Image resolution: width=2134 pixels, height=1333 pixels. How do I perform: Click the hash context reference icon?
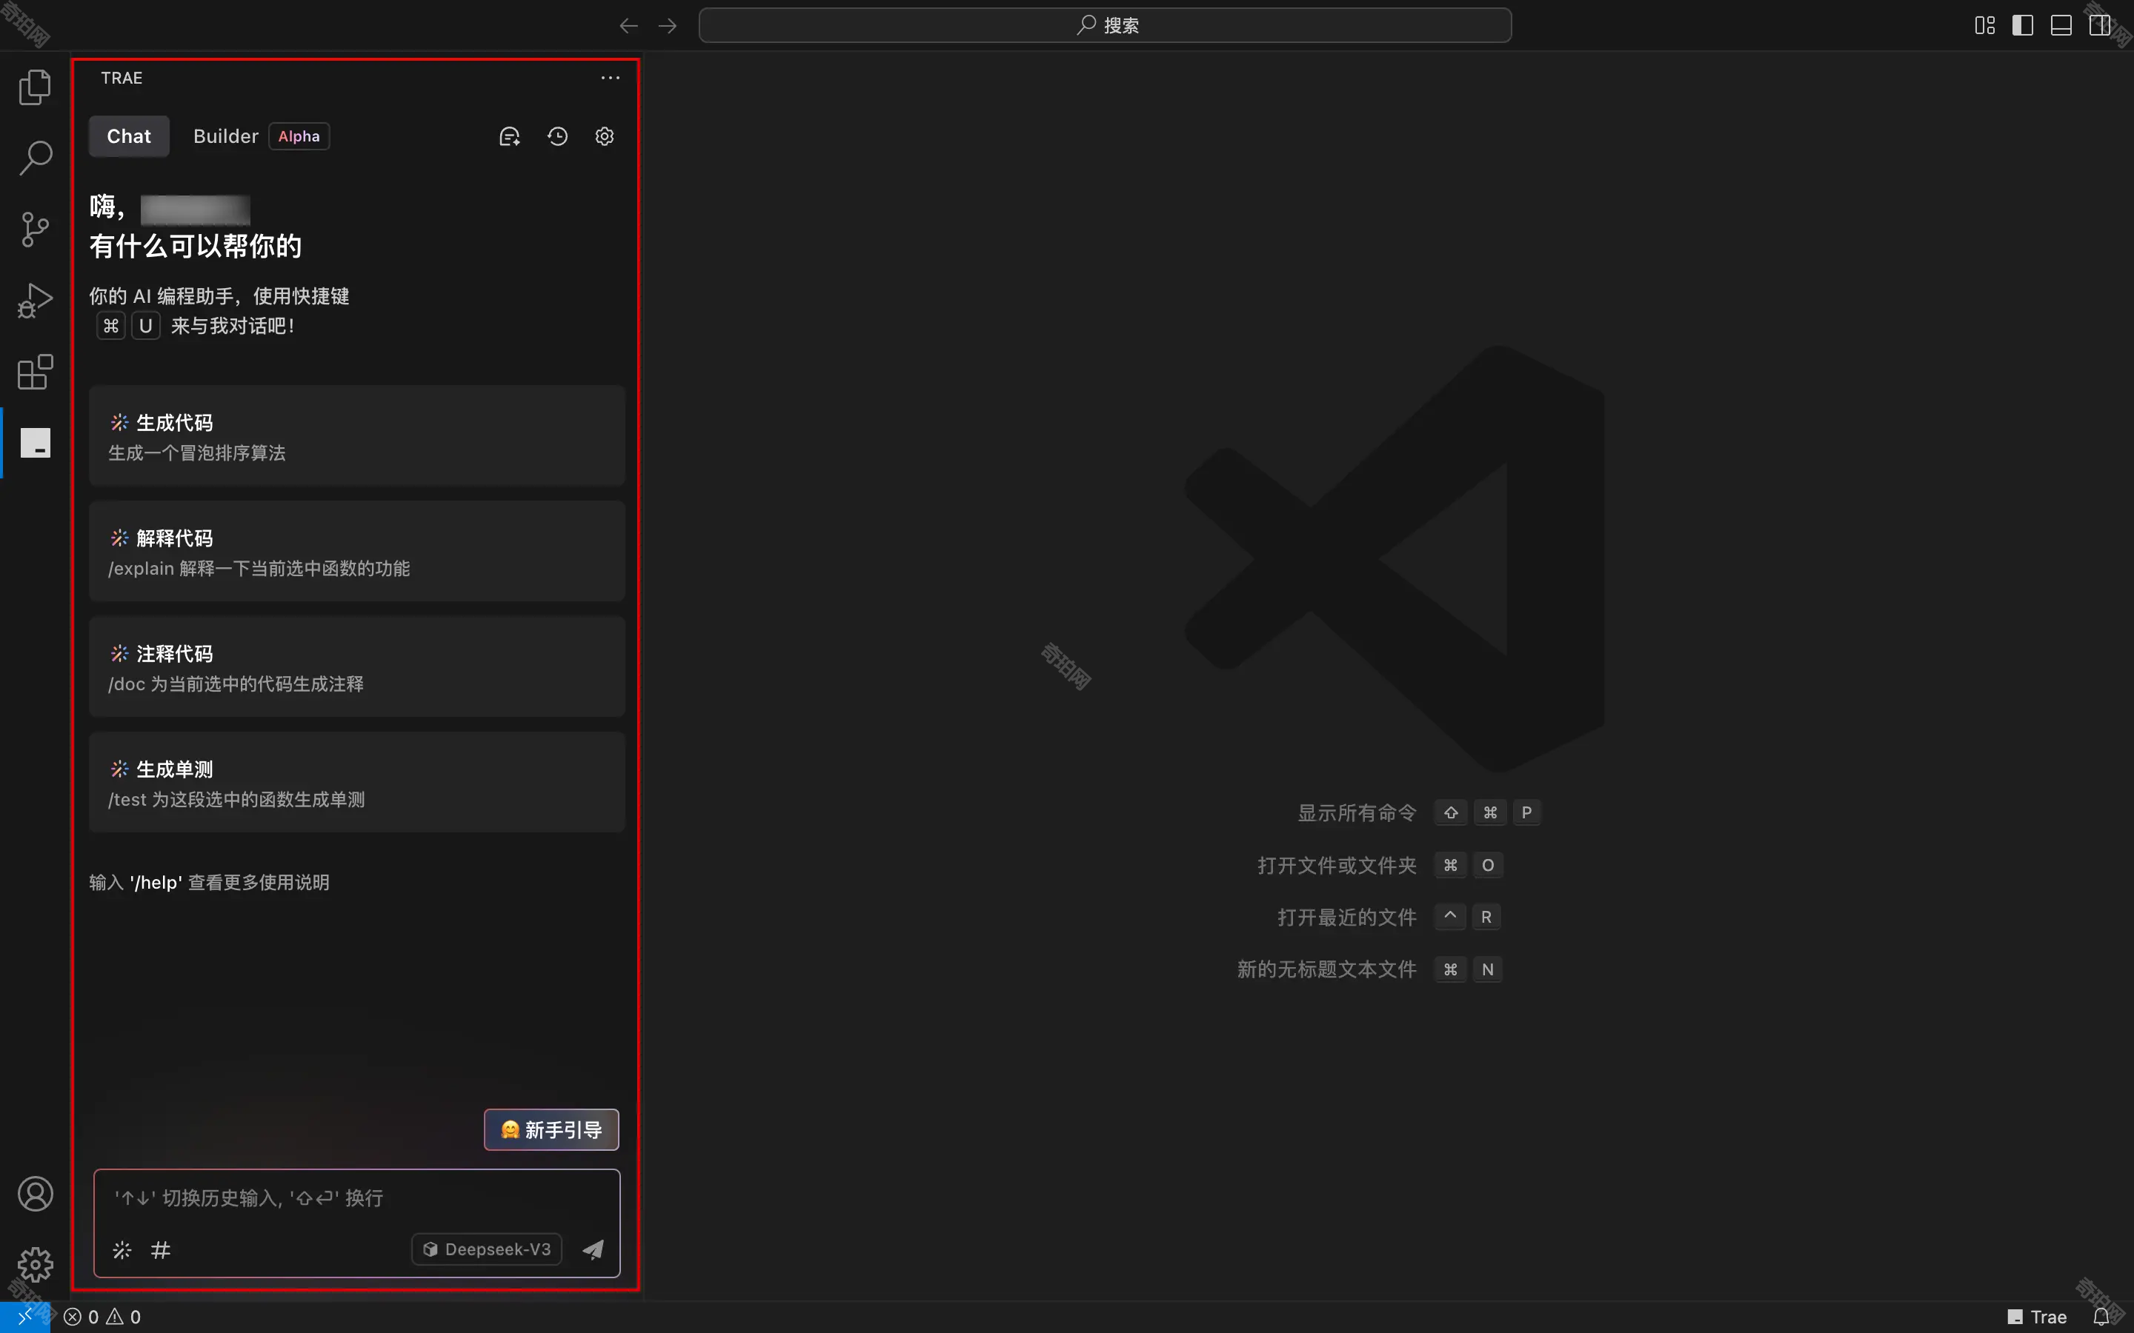coord(161,1249)
